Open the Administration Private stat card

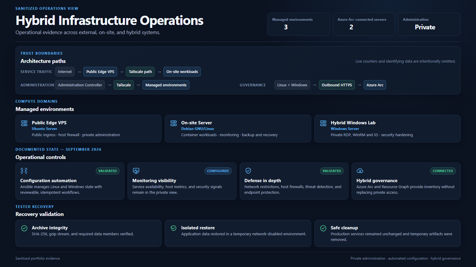[429, 24]
